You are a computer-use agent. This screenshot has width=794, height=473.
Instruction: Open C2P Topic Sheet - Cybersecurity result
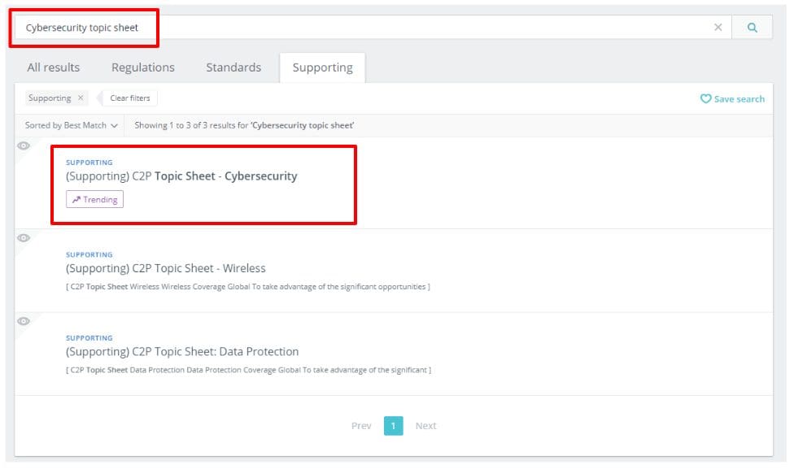[181, 176]
